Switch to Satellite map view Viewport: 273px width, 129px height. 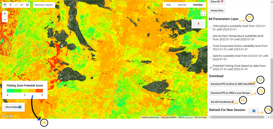coord(182,5)
